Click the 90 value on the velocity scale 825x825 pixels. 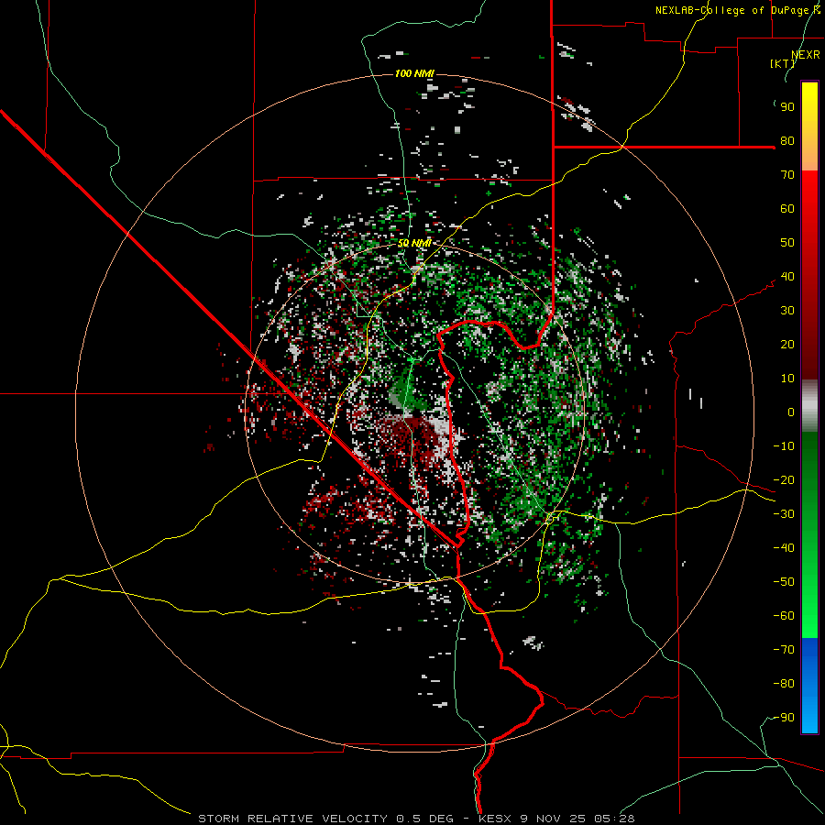pyautogui.click(x=787, y=107)
